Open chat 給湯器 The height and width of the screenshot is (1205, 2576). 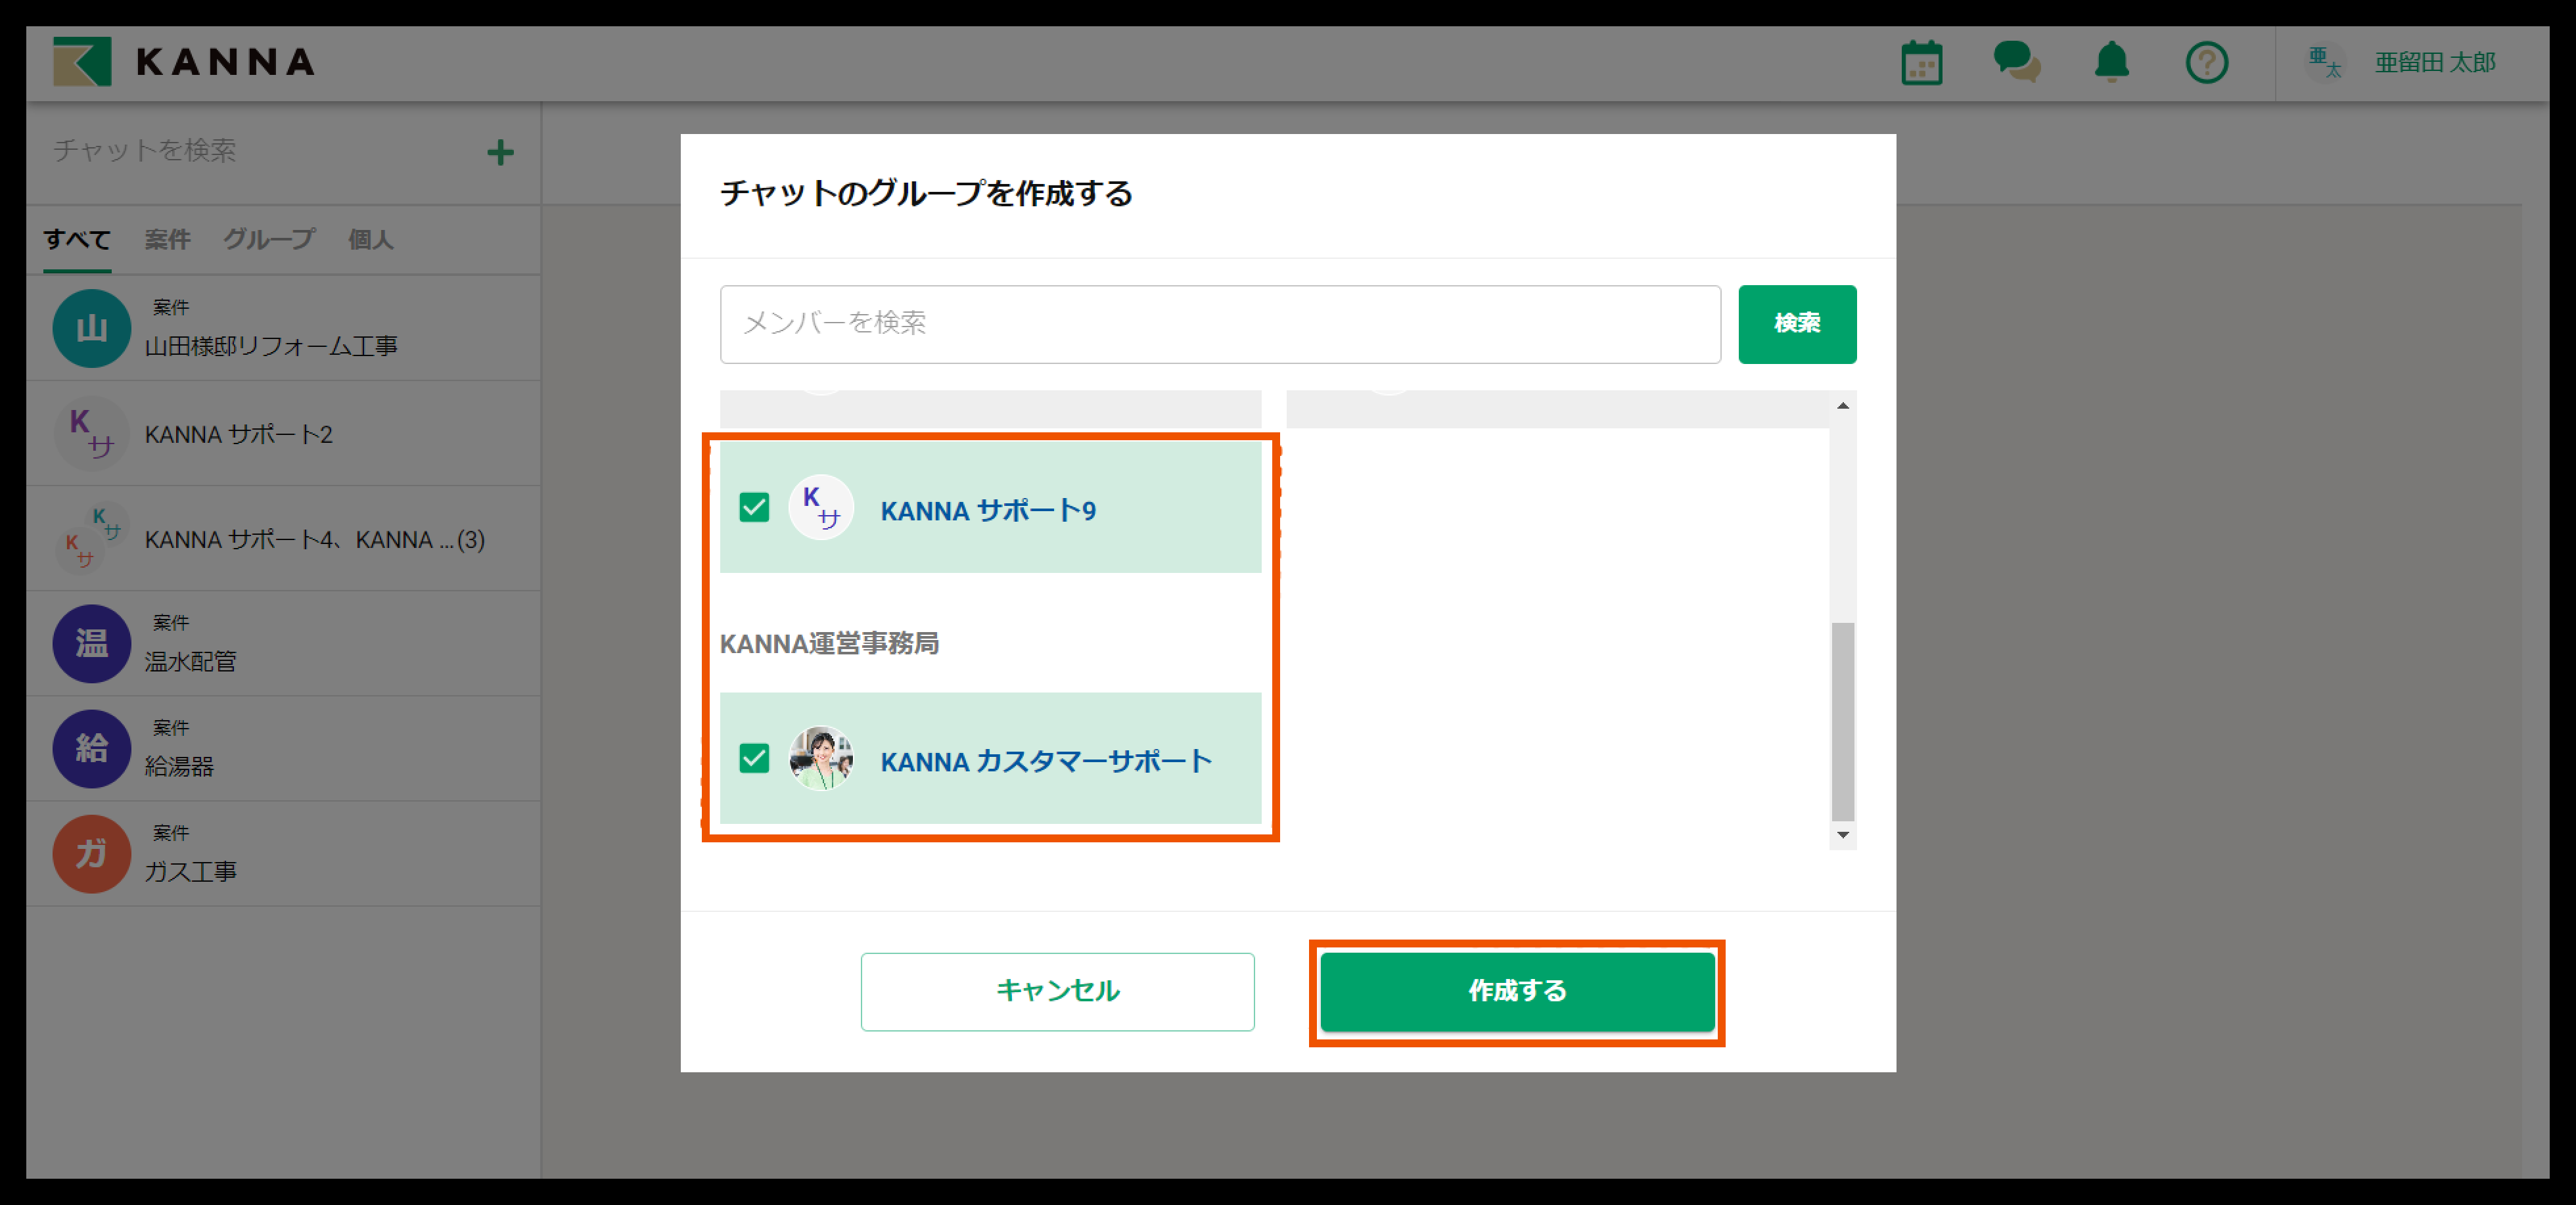coord(283,748)
